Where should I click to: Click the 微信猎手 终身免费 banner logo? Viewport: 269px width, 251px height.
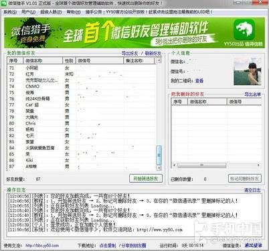pyautogui.click(x=30, y=33)
